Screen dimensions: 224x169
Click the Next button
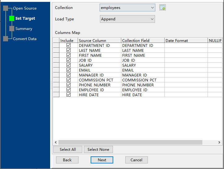(102, 160)
